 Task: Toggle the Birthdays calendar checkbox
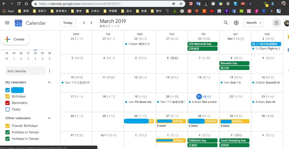coord(8,97)
